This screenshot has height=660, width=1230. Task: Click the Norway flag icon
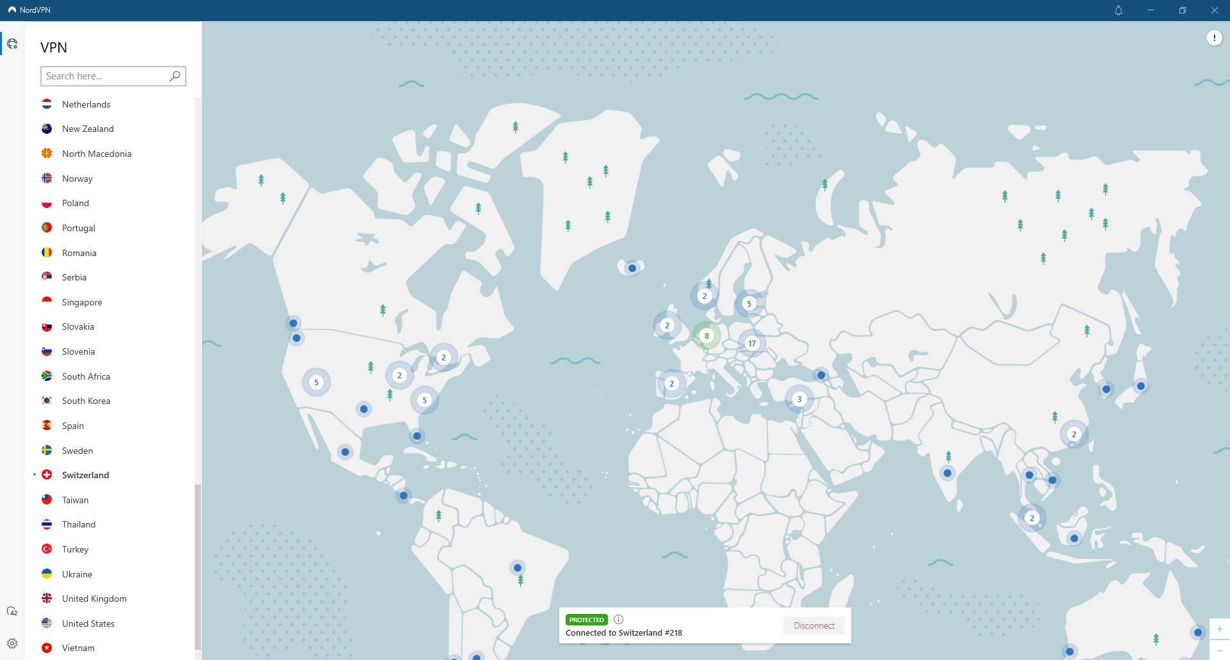(x=47, y=179)
